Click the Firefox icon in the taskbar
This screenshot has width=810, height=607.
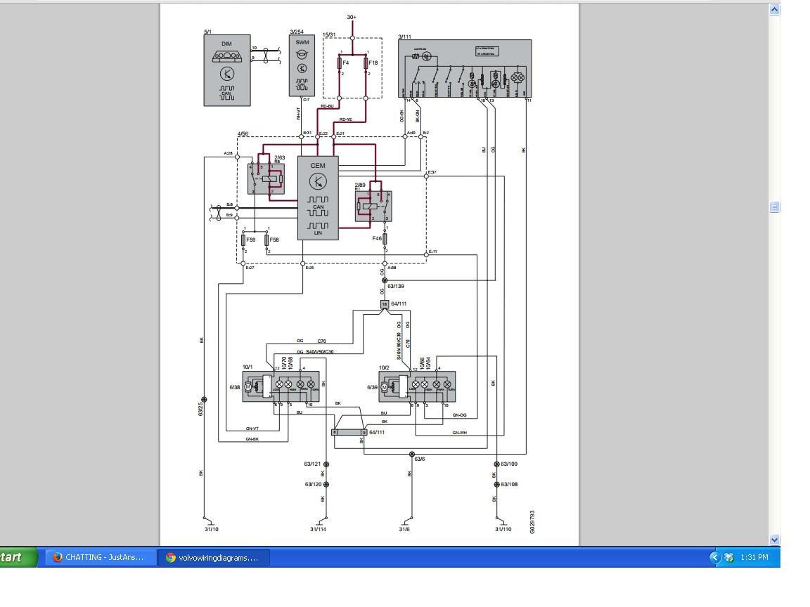coord(58,557)
